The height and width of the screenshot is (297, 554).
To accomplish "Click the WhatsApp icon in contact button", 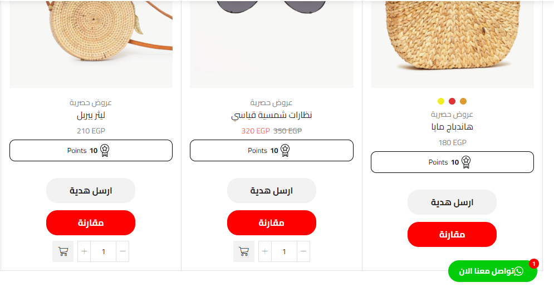I will (x=519, y=271).
